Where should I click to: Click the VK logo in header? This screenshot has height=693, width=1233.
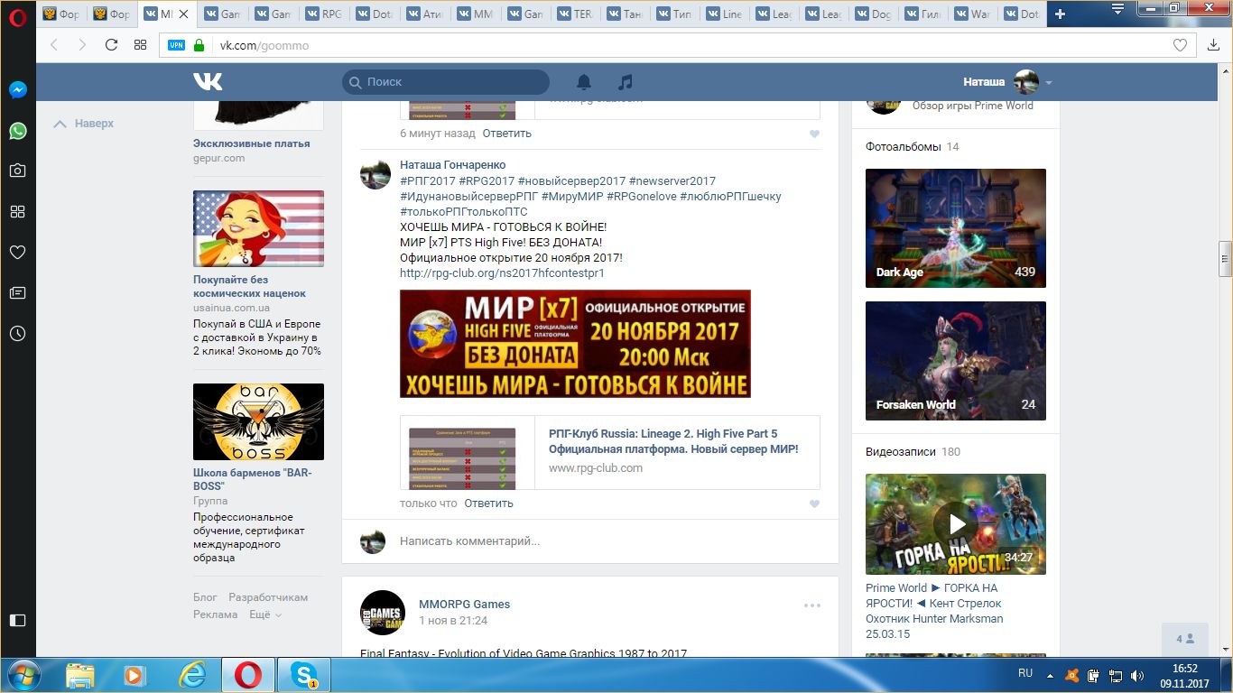pos(208,82)
